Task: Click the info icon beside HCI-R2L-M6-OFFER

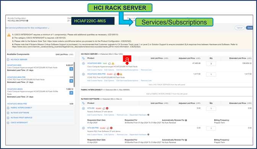Action: click(x=27, y=21)
